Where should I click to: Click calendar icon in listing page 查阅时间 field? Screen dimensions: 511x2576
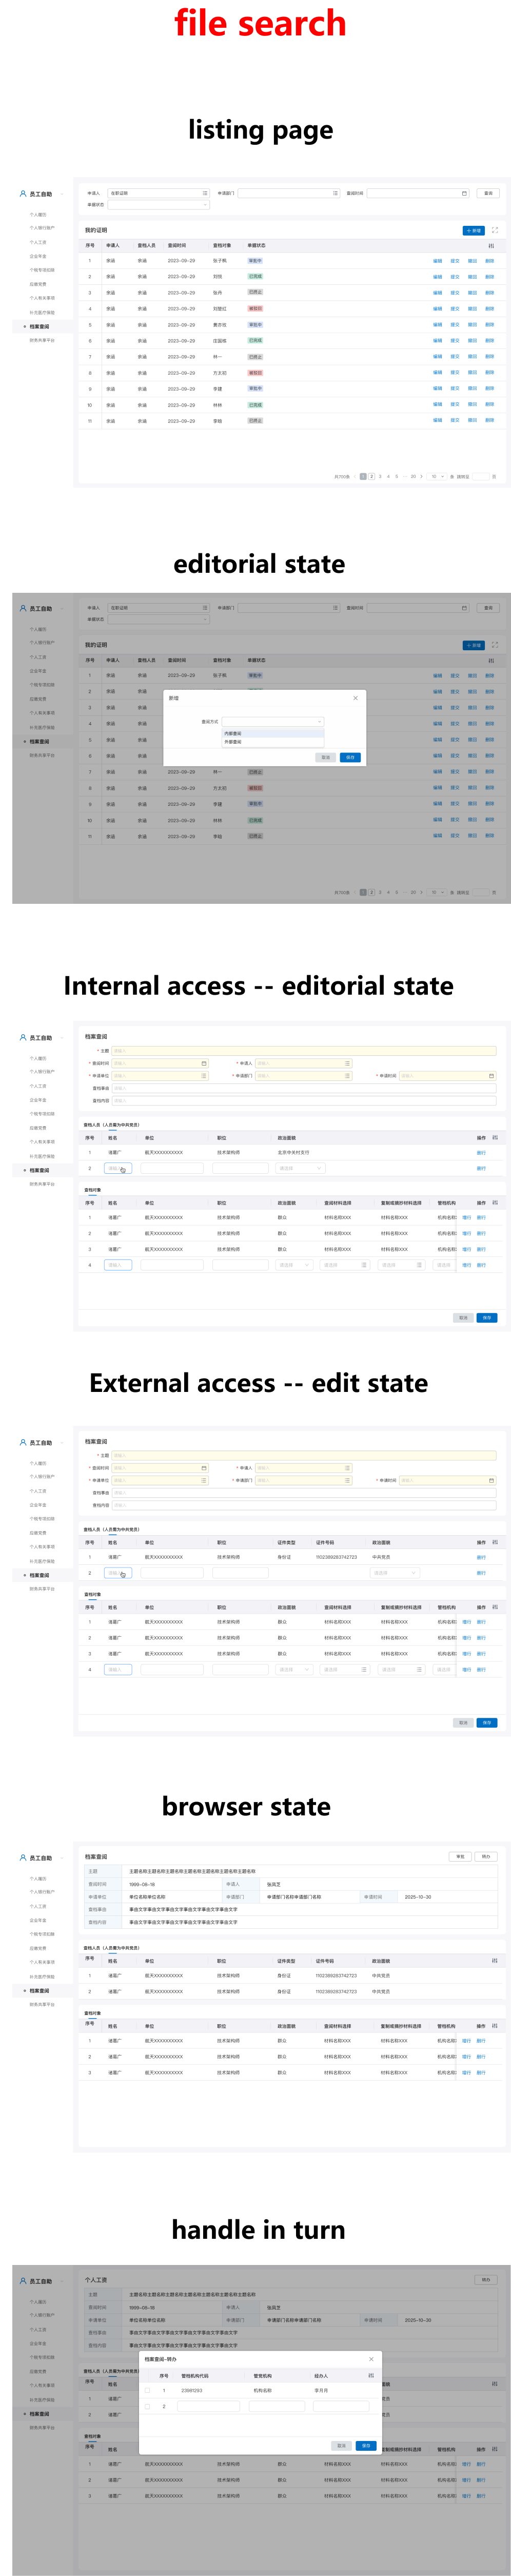(x=463, y=193)
